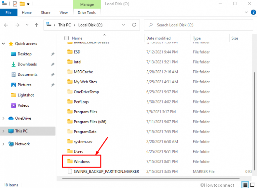Select Quick access in the navigation pane
257x188 pixels.
pos(26,44)
